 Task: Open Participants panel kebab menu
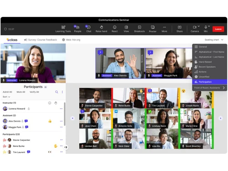pos(62,92)
